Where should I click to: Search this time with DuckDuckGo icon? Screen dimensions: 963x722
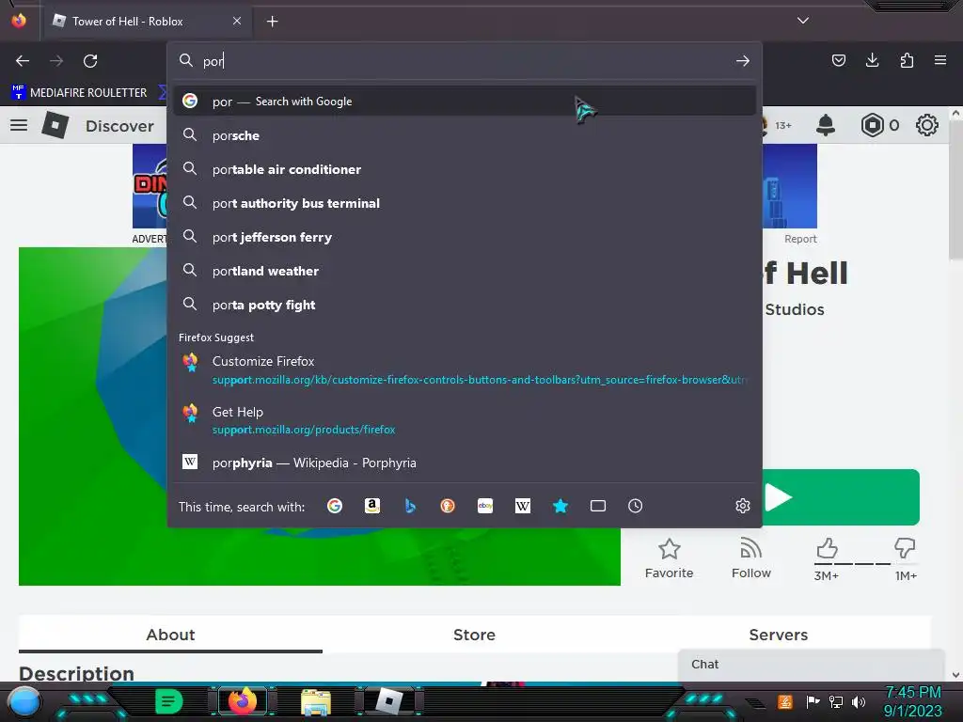point(447,506)
